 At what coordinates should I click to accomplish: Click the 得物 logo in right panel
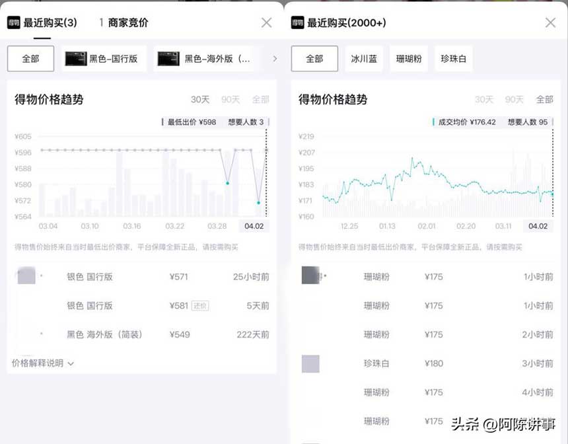(x=298, y=23)
